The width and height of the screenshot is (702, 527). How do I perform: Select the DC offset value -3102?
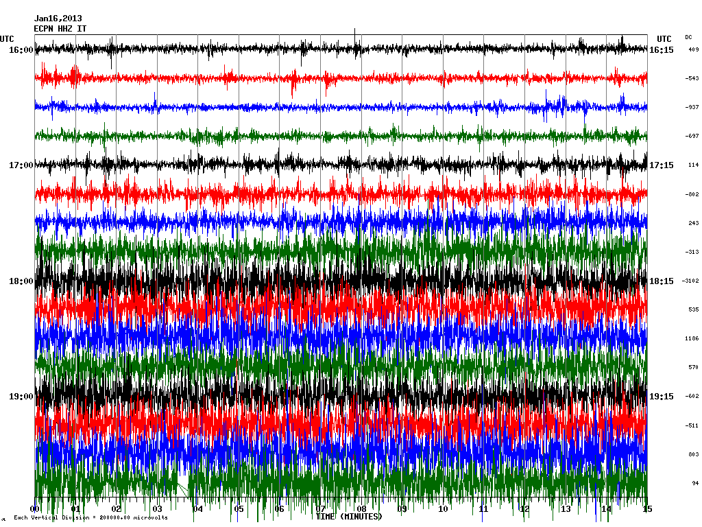pos(690,281)
